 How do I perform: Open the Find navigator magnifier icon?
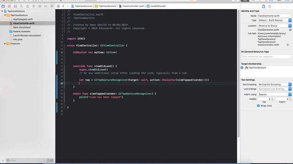(22, 6)
